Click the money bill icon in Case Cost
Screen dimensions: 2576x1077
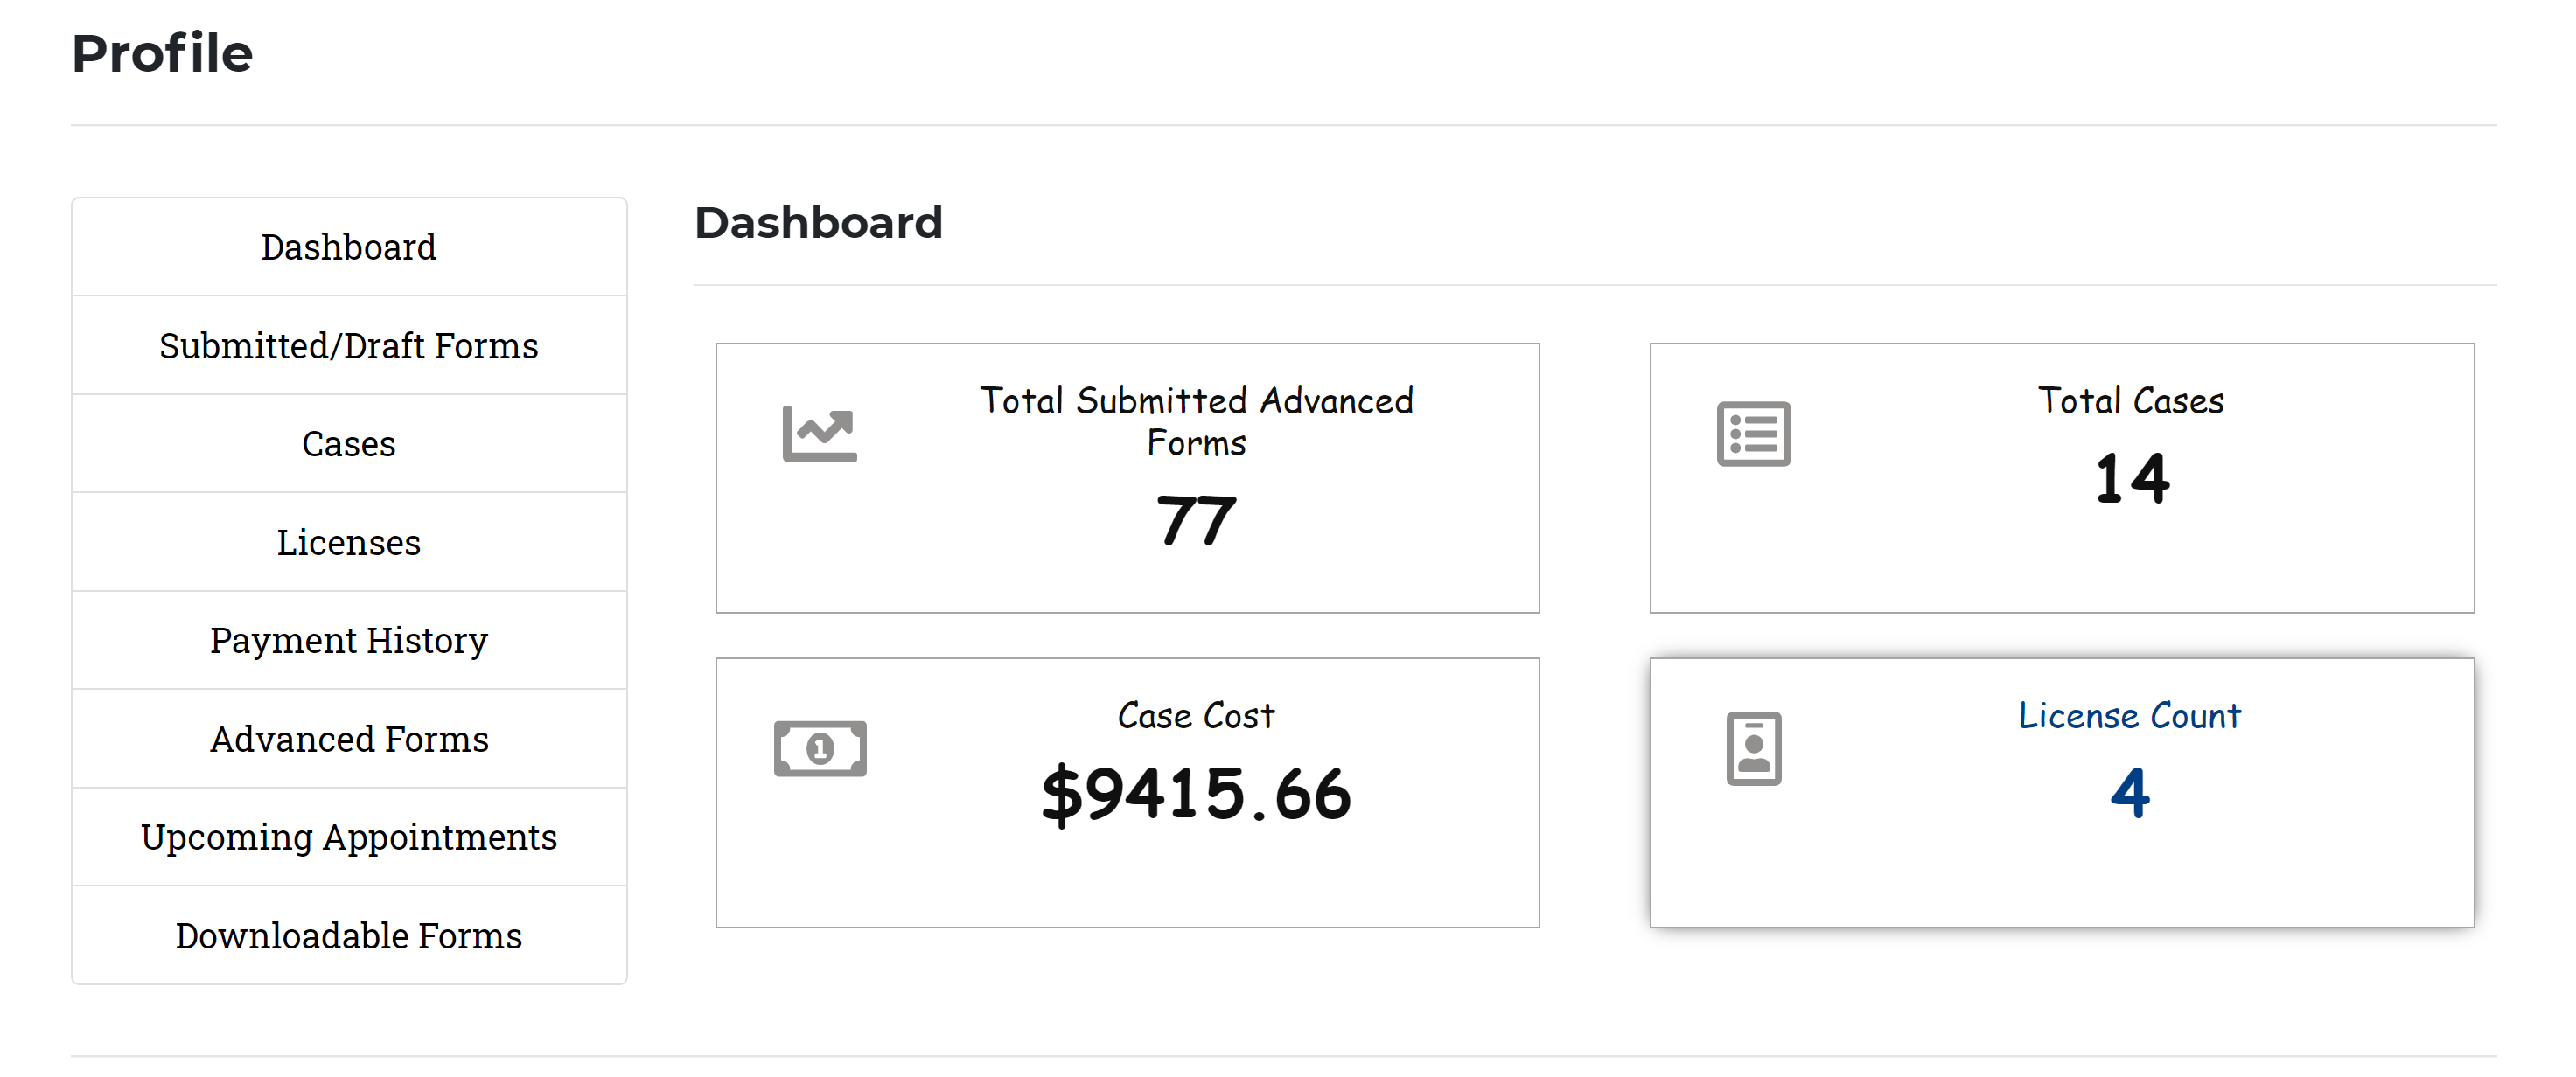coord(820,748)
